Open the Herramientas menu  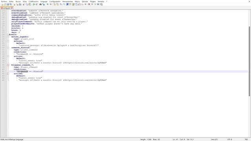pos(67,2)
